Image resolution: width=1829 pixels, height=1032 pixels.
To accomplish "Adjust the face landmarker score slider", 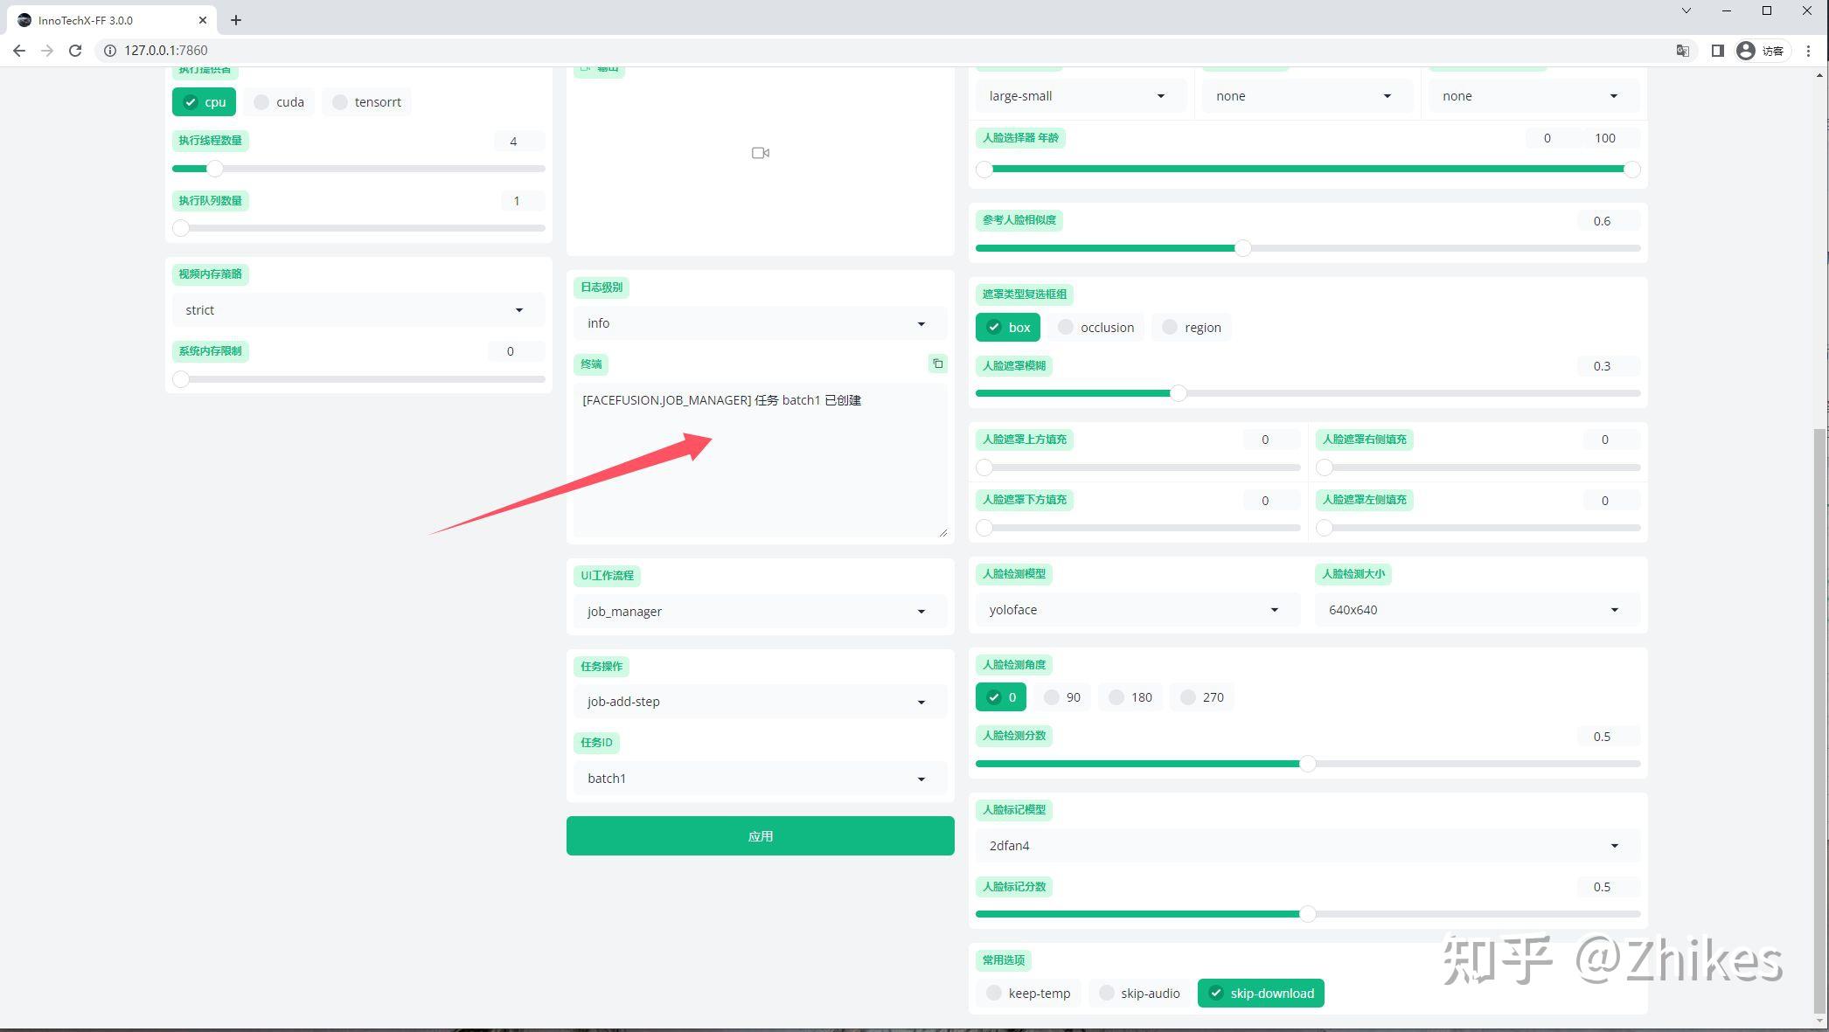I will tap(1308, 914).
